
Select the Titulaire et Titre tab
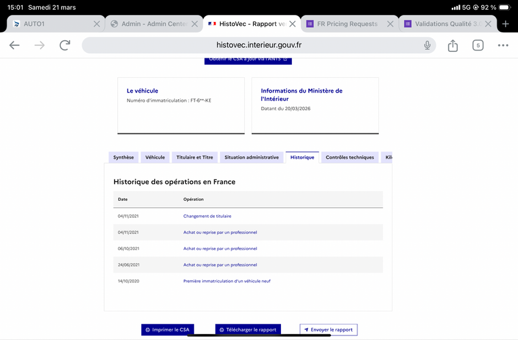[x=195, y=157]
